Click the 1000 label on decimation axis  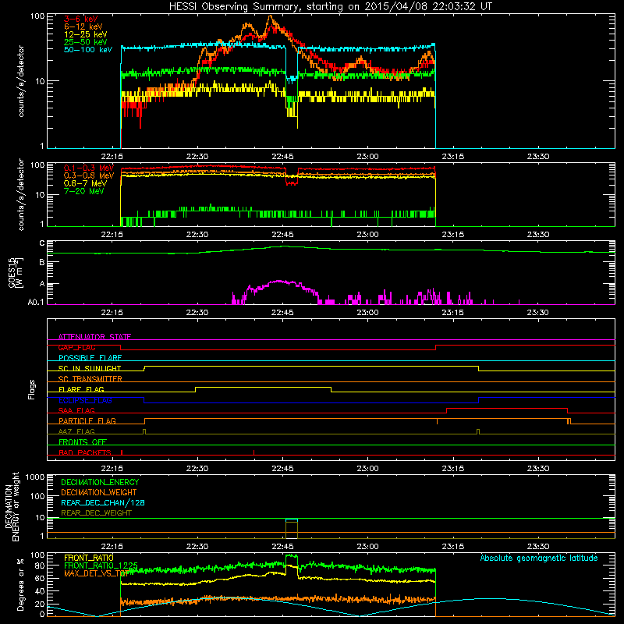(x=35, y=477)
